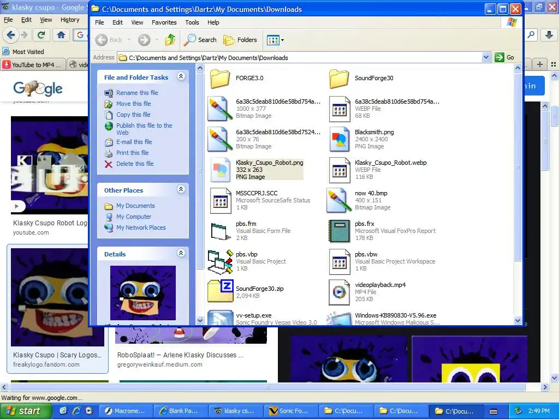The image size is (559, 419).
Task: Click the Google doodle logo in browser
Action: pos(38,88)
